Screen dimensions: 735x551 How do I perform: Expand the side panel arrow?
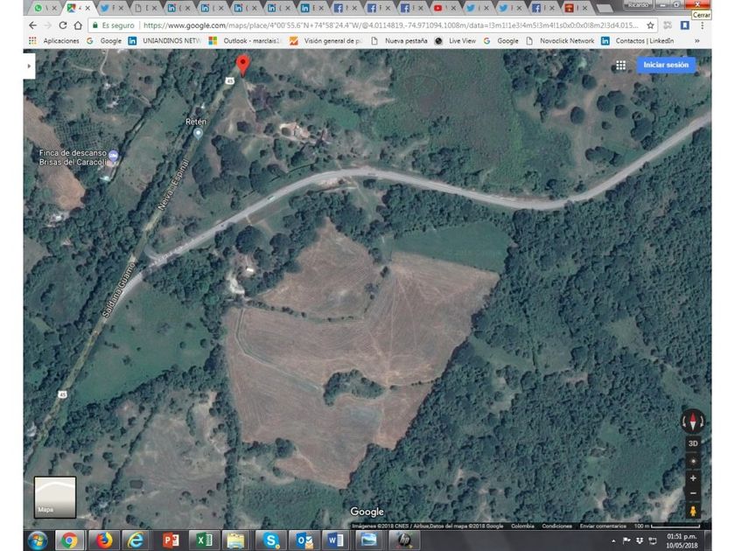[x=29, y=66]
